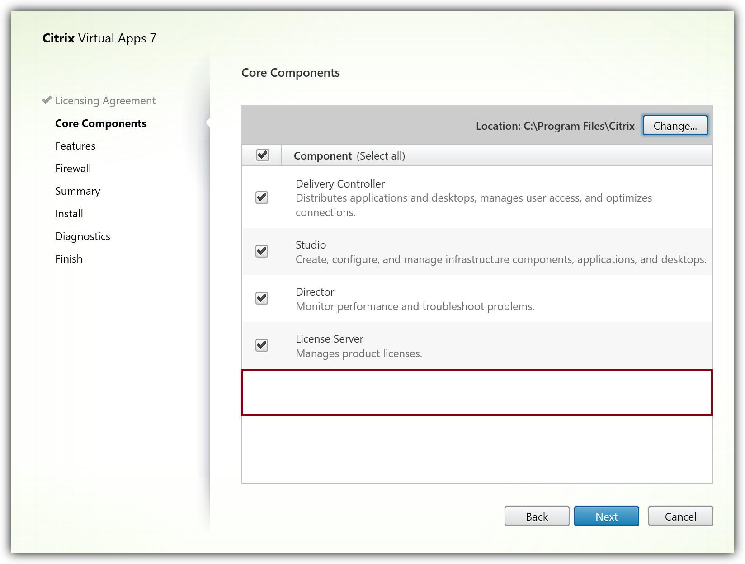Disable the Director component checkbox

[x=262, y=298]
